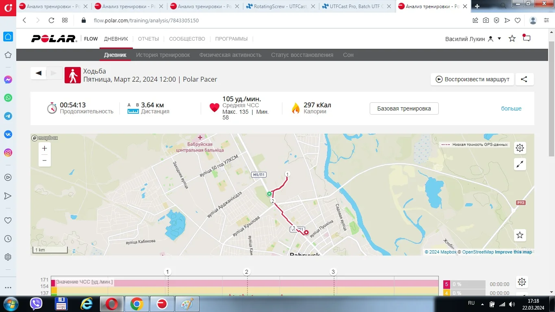Viewport: 555px width, 312px height.
Task: Switch to the RotatingScrew - UTFCast browser tab
Action: tap(281, 6)
